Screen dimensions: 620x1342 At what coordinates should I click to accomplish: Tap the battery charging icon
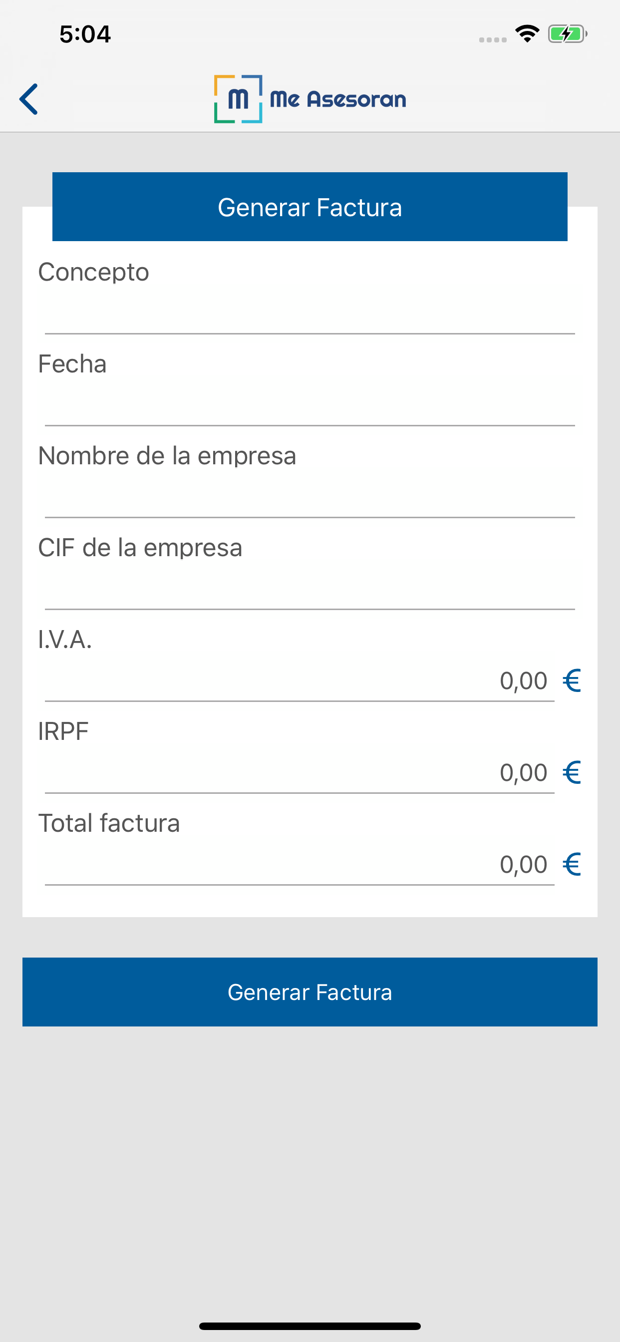click(x=568, y=34)
